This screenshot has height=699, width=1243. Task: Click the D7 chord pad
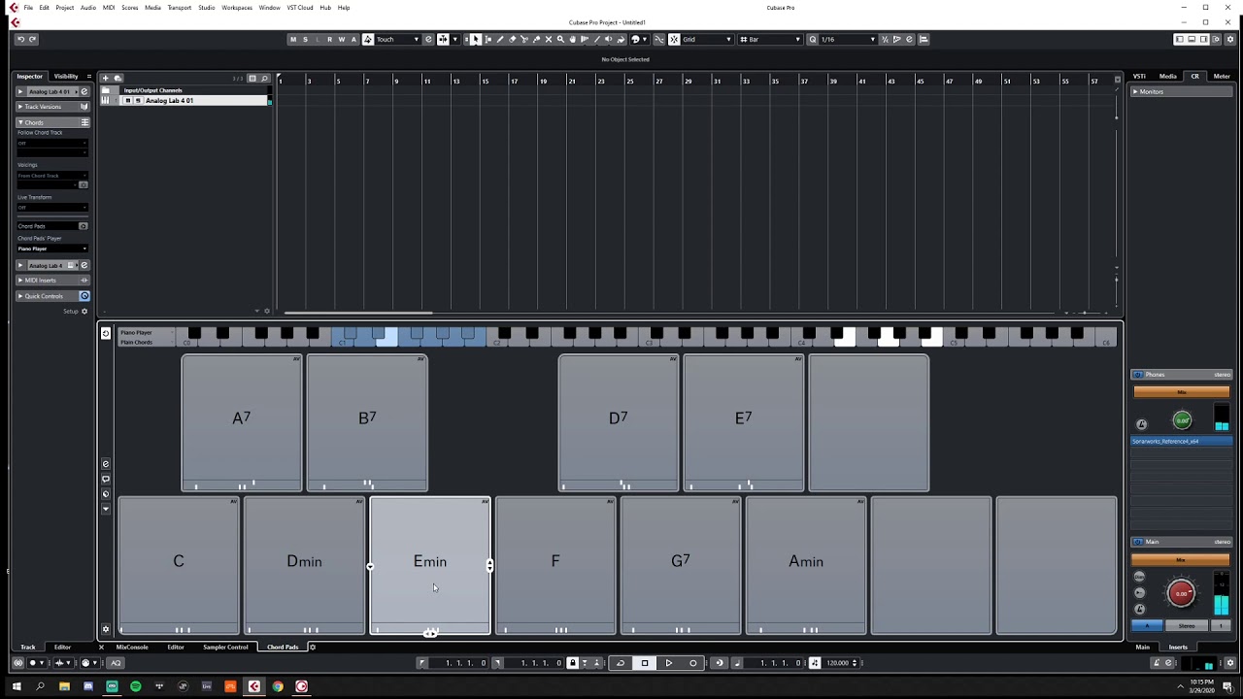click(x=619, y=422)
